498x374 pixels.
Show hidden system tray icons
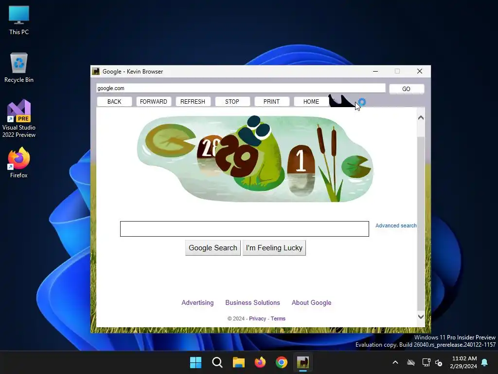(395, 362)
